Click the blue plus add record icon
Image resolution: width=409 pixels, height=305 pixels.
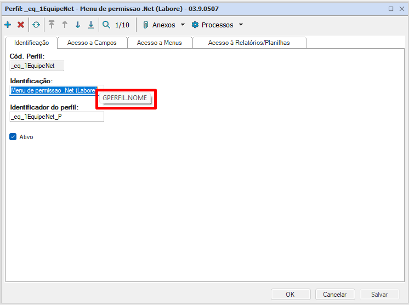tap(8, 25)
